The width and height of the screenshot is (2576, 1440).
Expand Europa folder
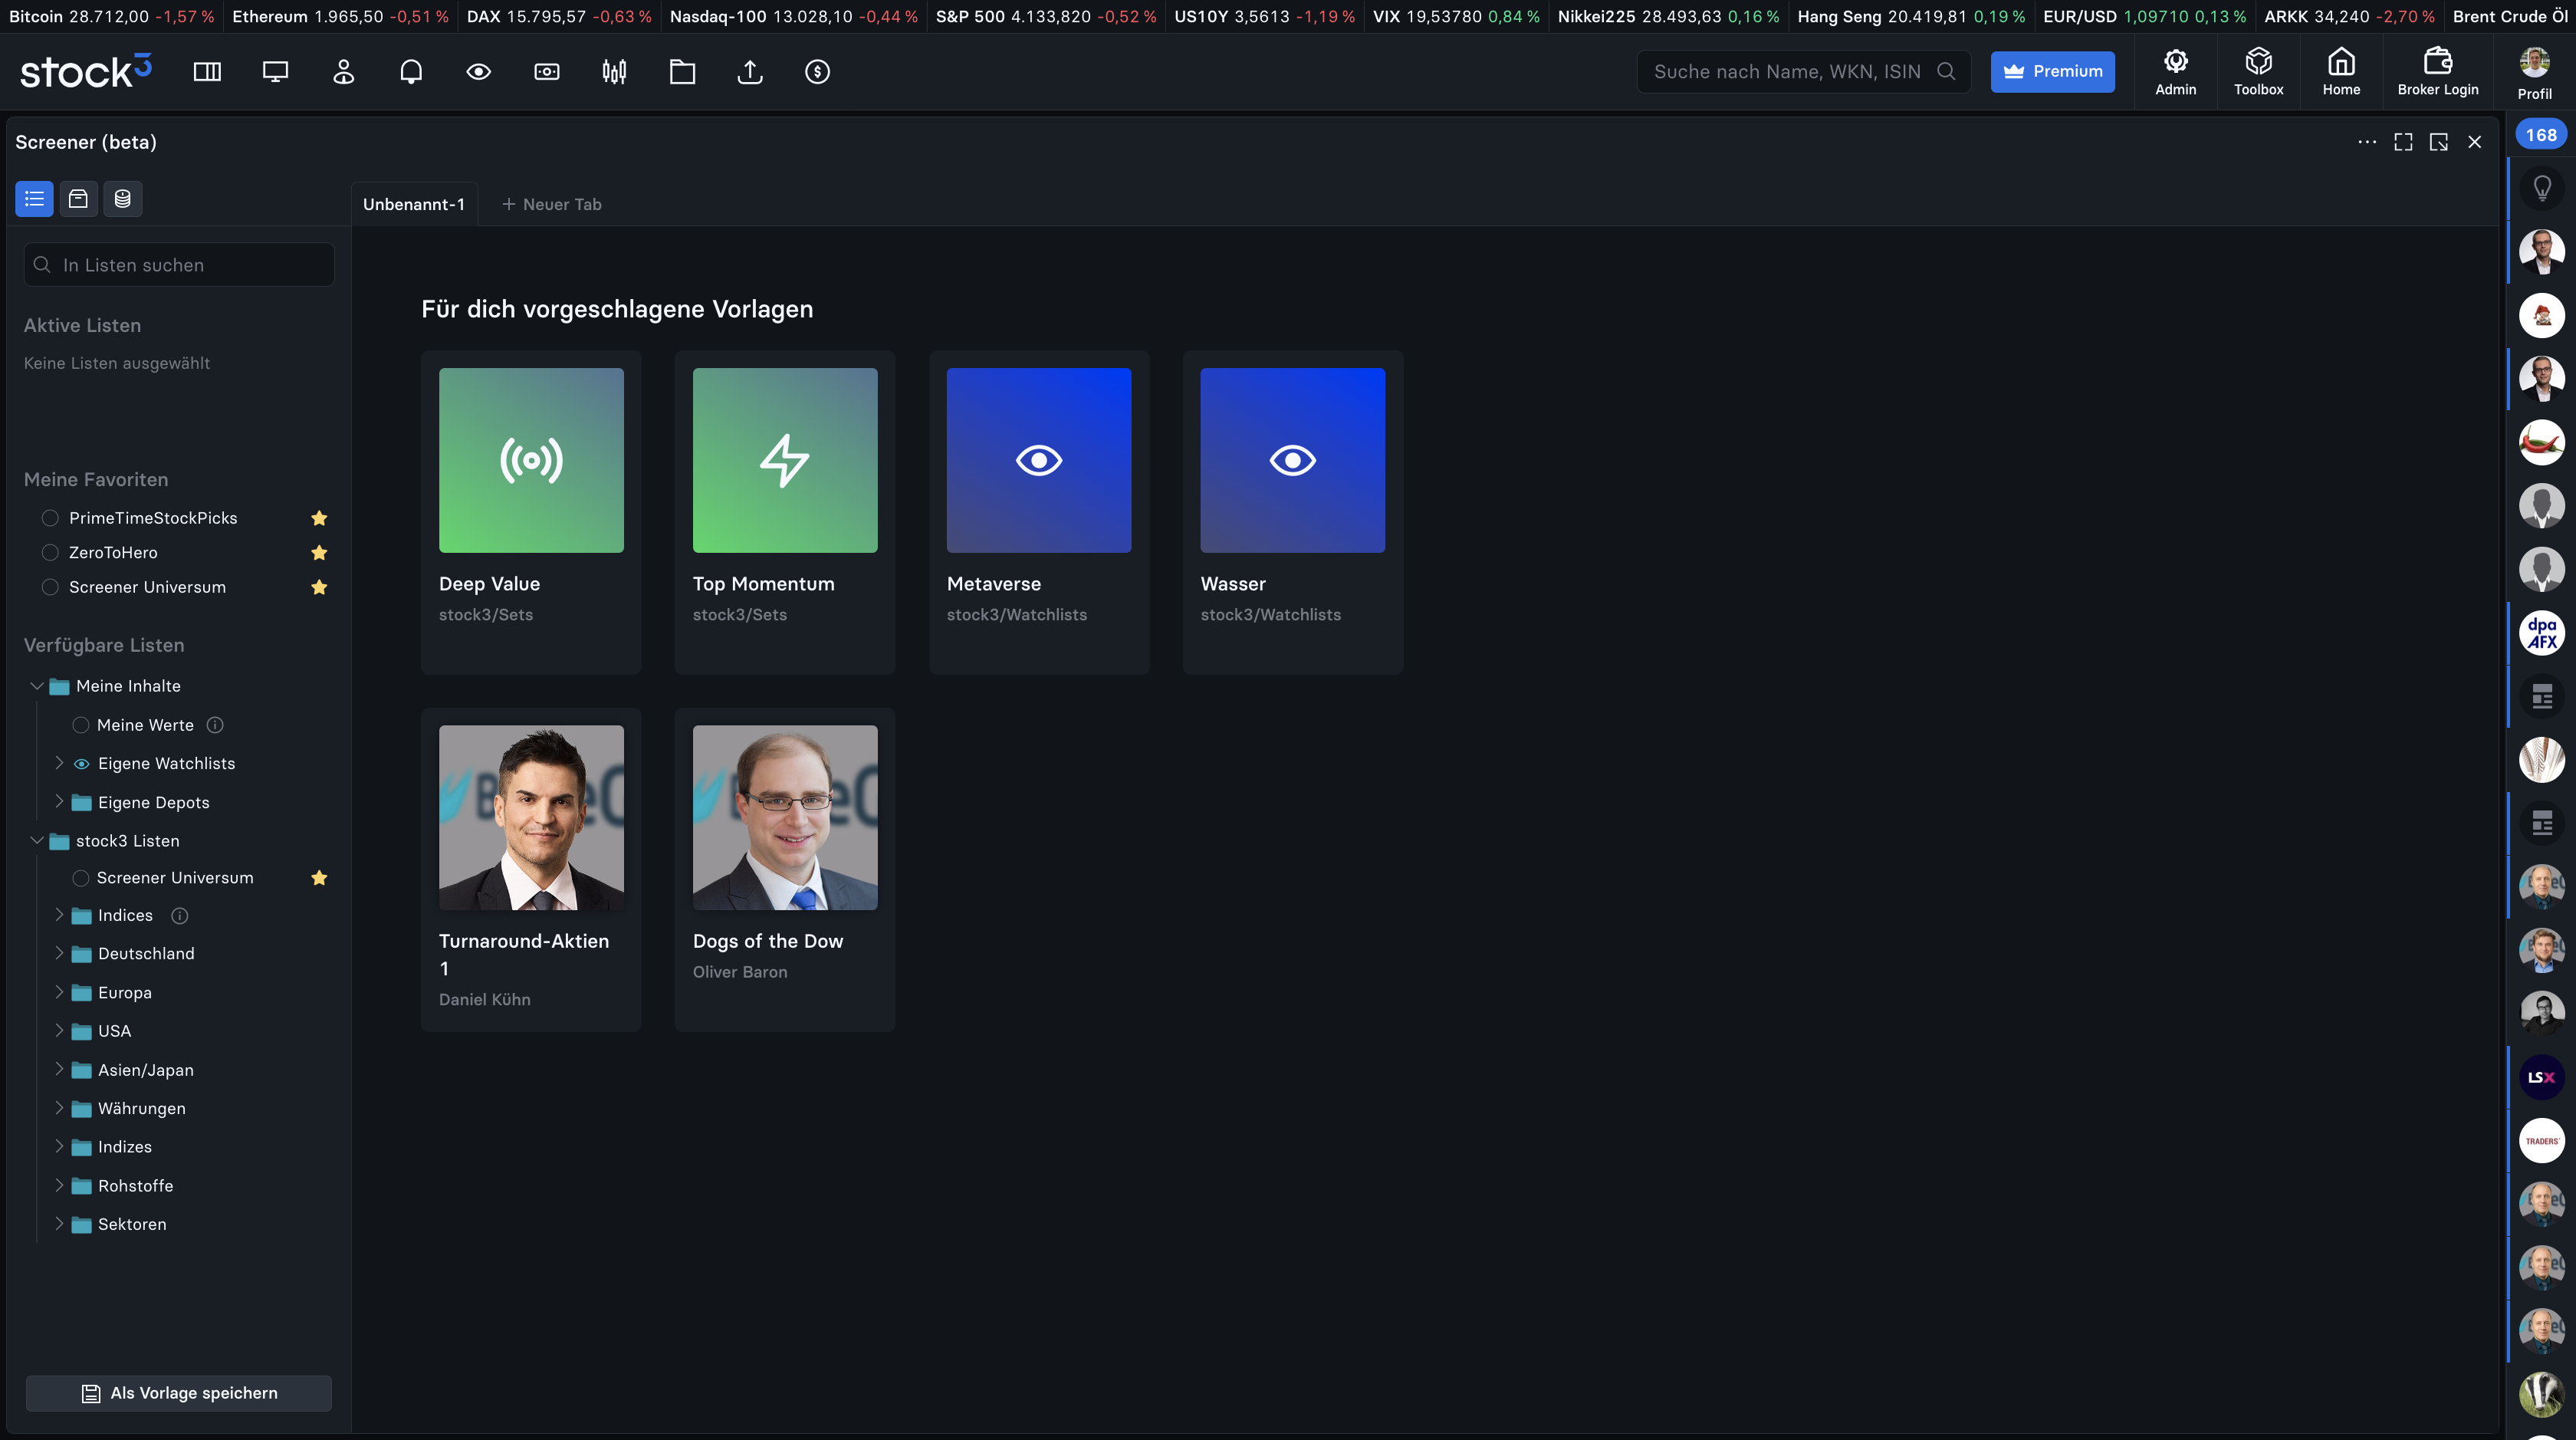(59, 992)
